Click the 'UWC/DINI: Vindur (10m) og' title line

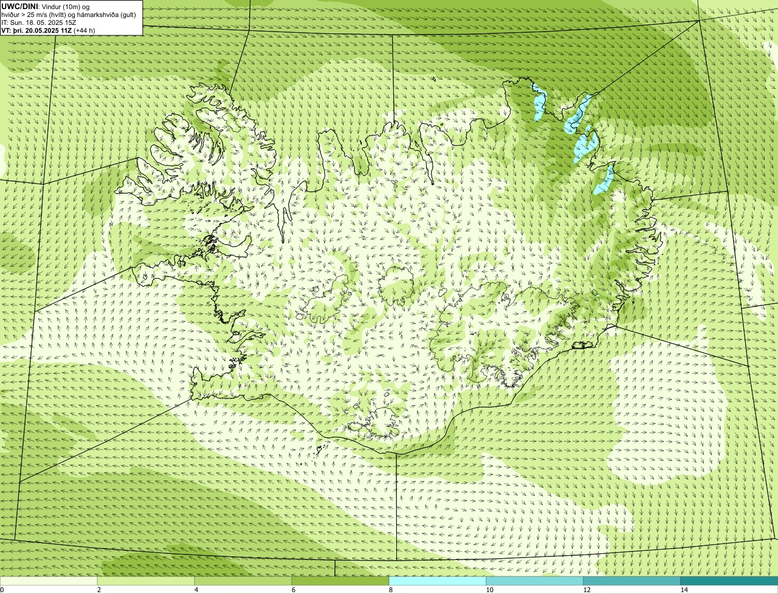[x=46, y=6]
